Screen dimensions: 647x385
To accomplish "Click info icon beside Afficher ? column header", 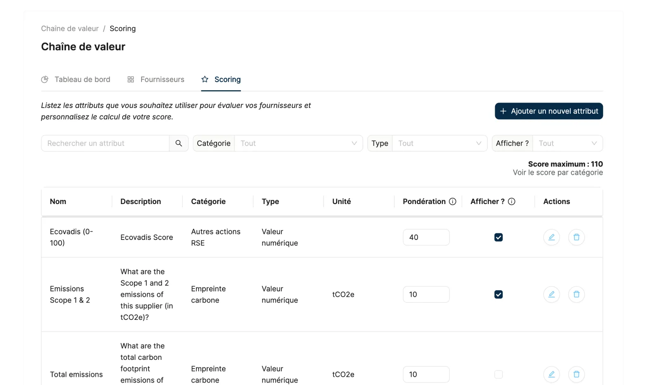I will (512, 202).
